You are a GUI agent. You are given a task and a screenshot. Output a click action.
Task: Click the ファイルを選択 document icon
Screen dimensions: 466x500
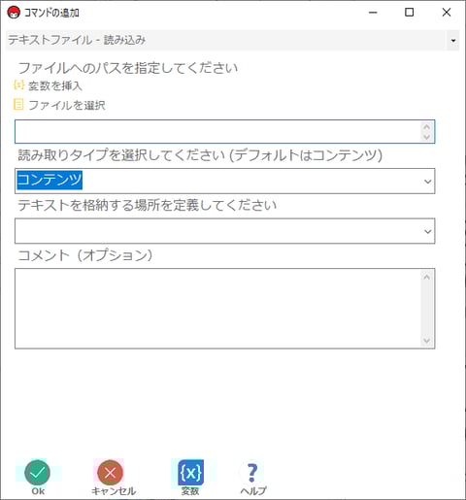[18, 105]
